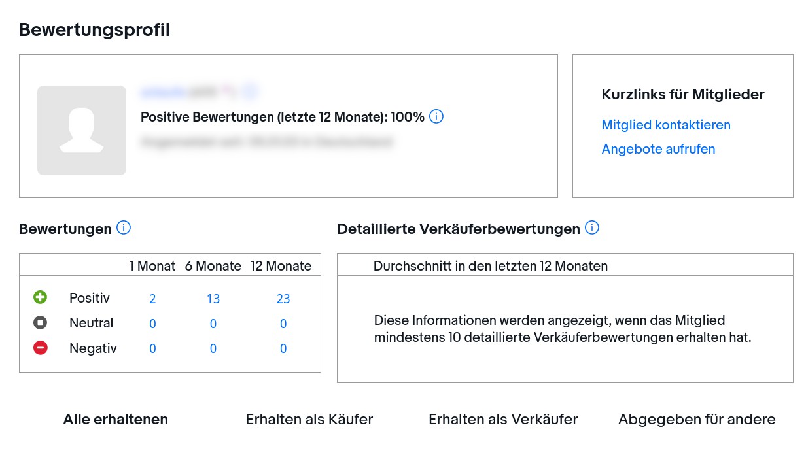The width and height of the screenshot is (806, 453).
Task: View the 23 positive ratings for 12 Monate
Action: pyautogui.click(x=283, y=299)
